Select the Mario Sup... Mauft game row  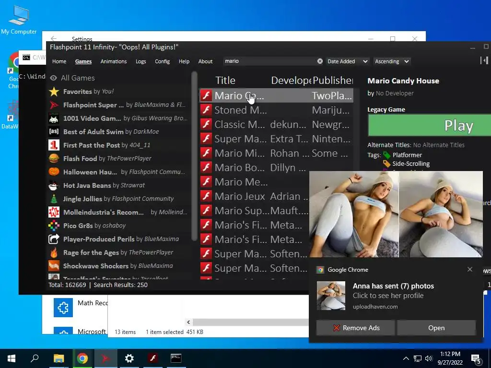pos(254,211)
